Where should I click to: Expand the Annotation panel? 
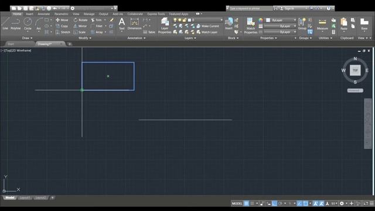pyautogui.click(x=137, y=38)
